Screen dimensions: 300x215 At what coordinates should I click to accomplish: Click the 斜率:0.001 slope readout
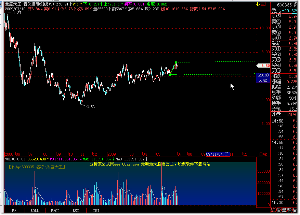pos(134,4)
